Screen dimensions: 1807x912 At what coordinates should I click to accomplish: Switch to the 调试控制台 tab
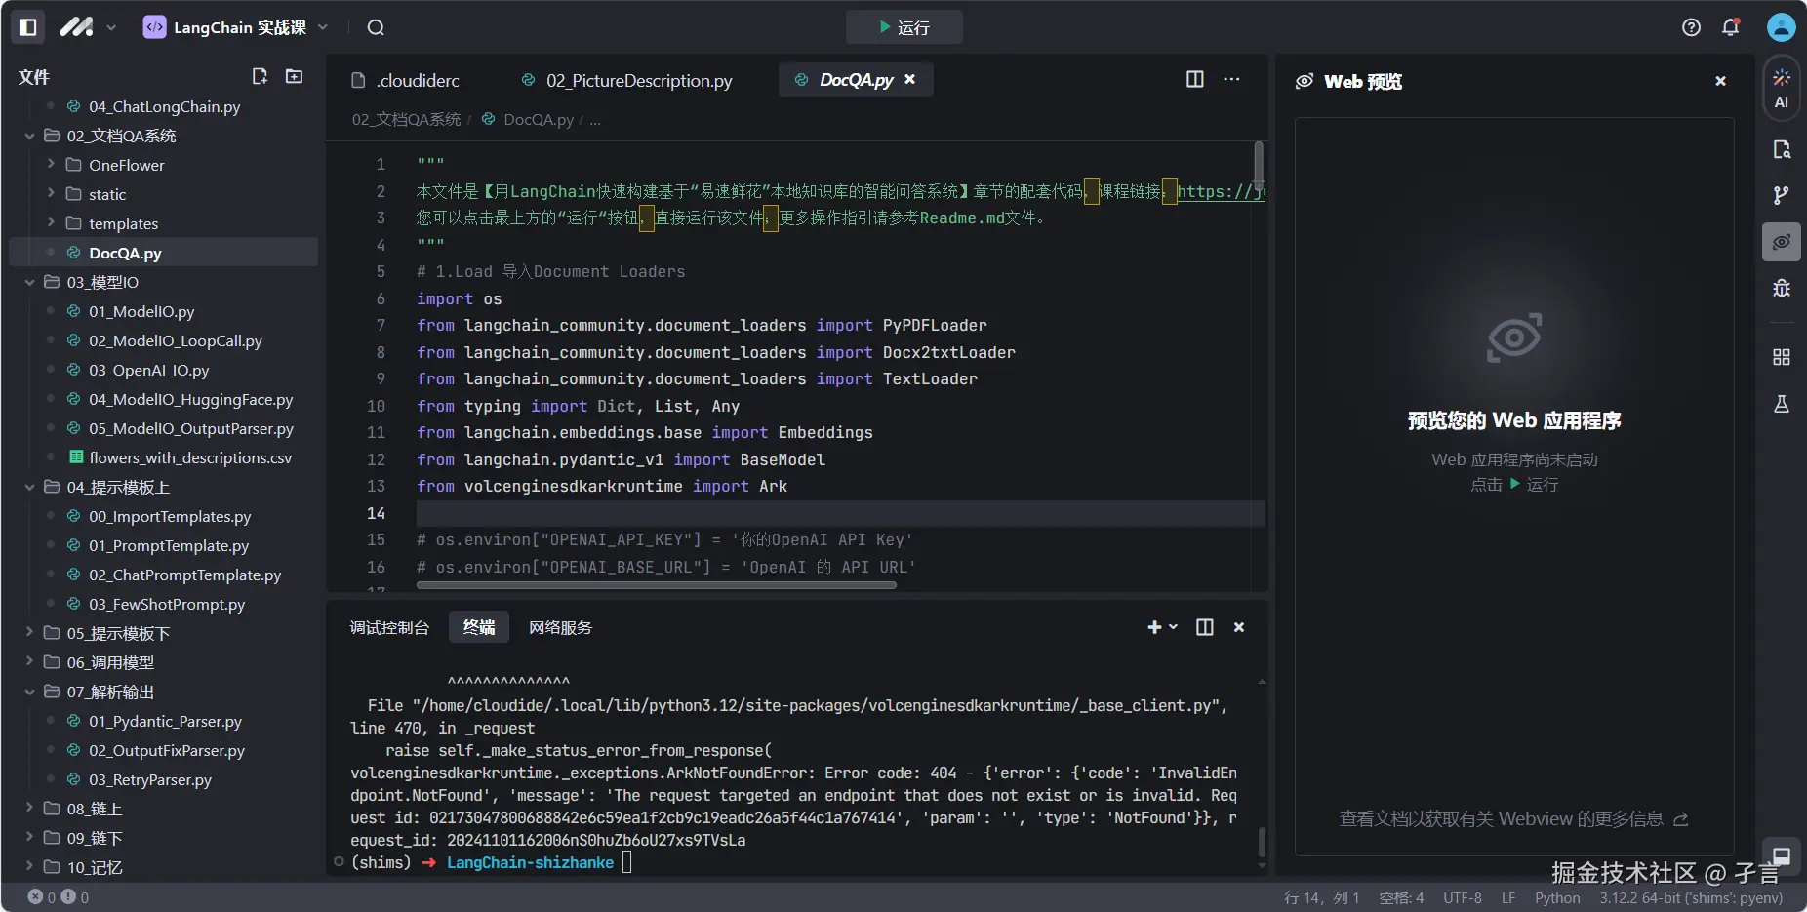pyautogui.click(x=389, y=627)
